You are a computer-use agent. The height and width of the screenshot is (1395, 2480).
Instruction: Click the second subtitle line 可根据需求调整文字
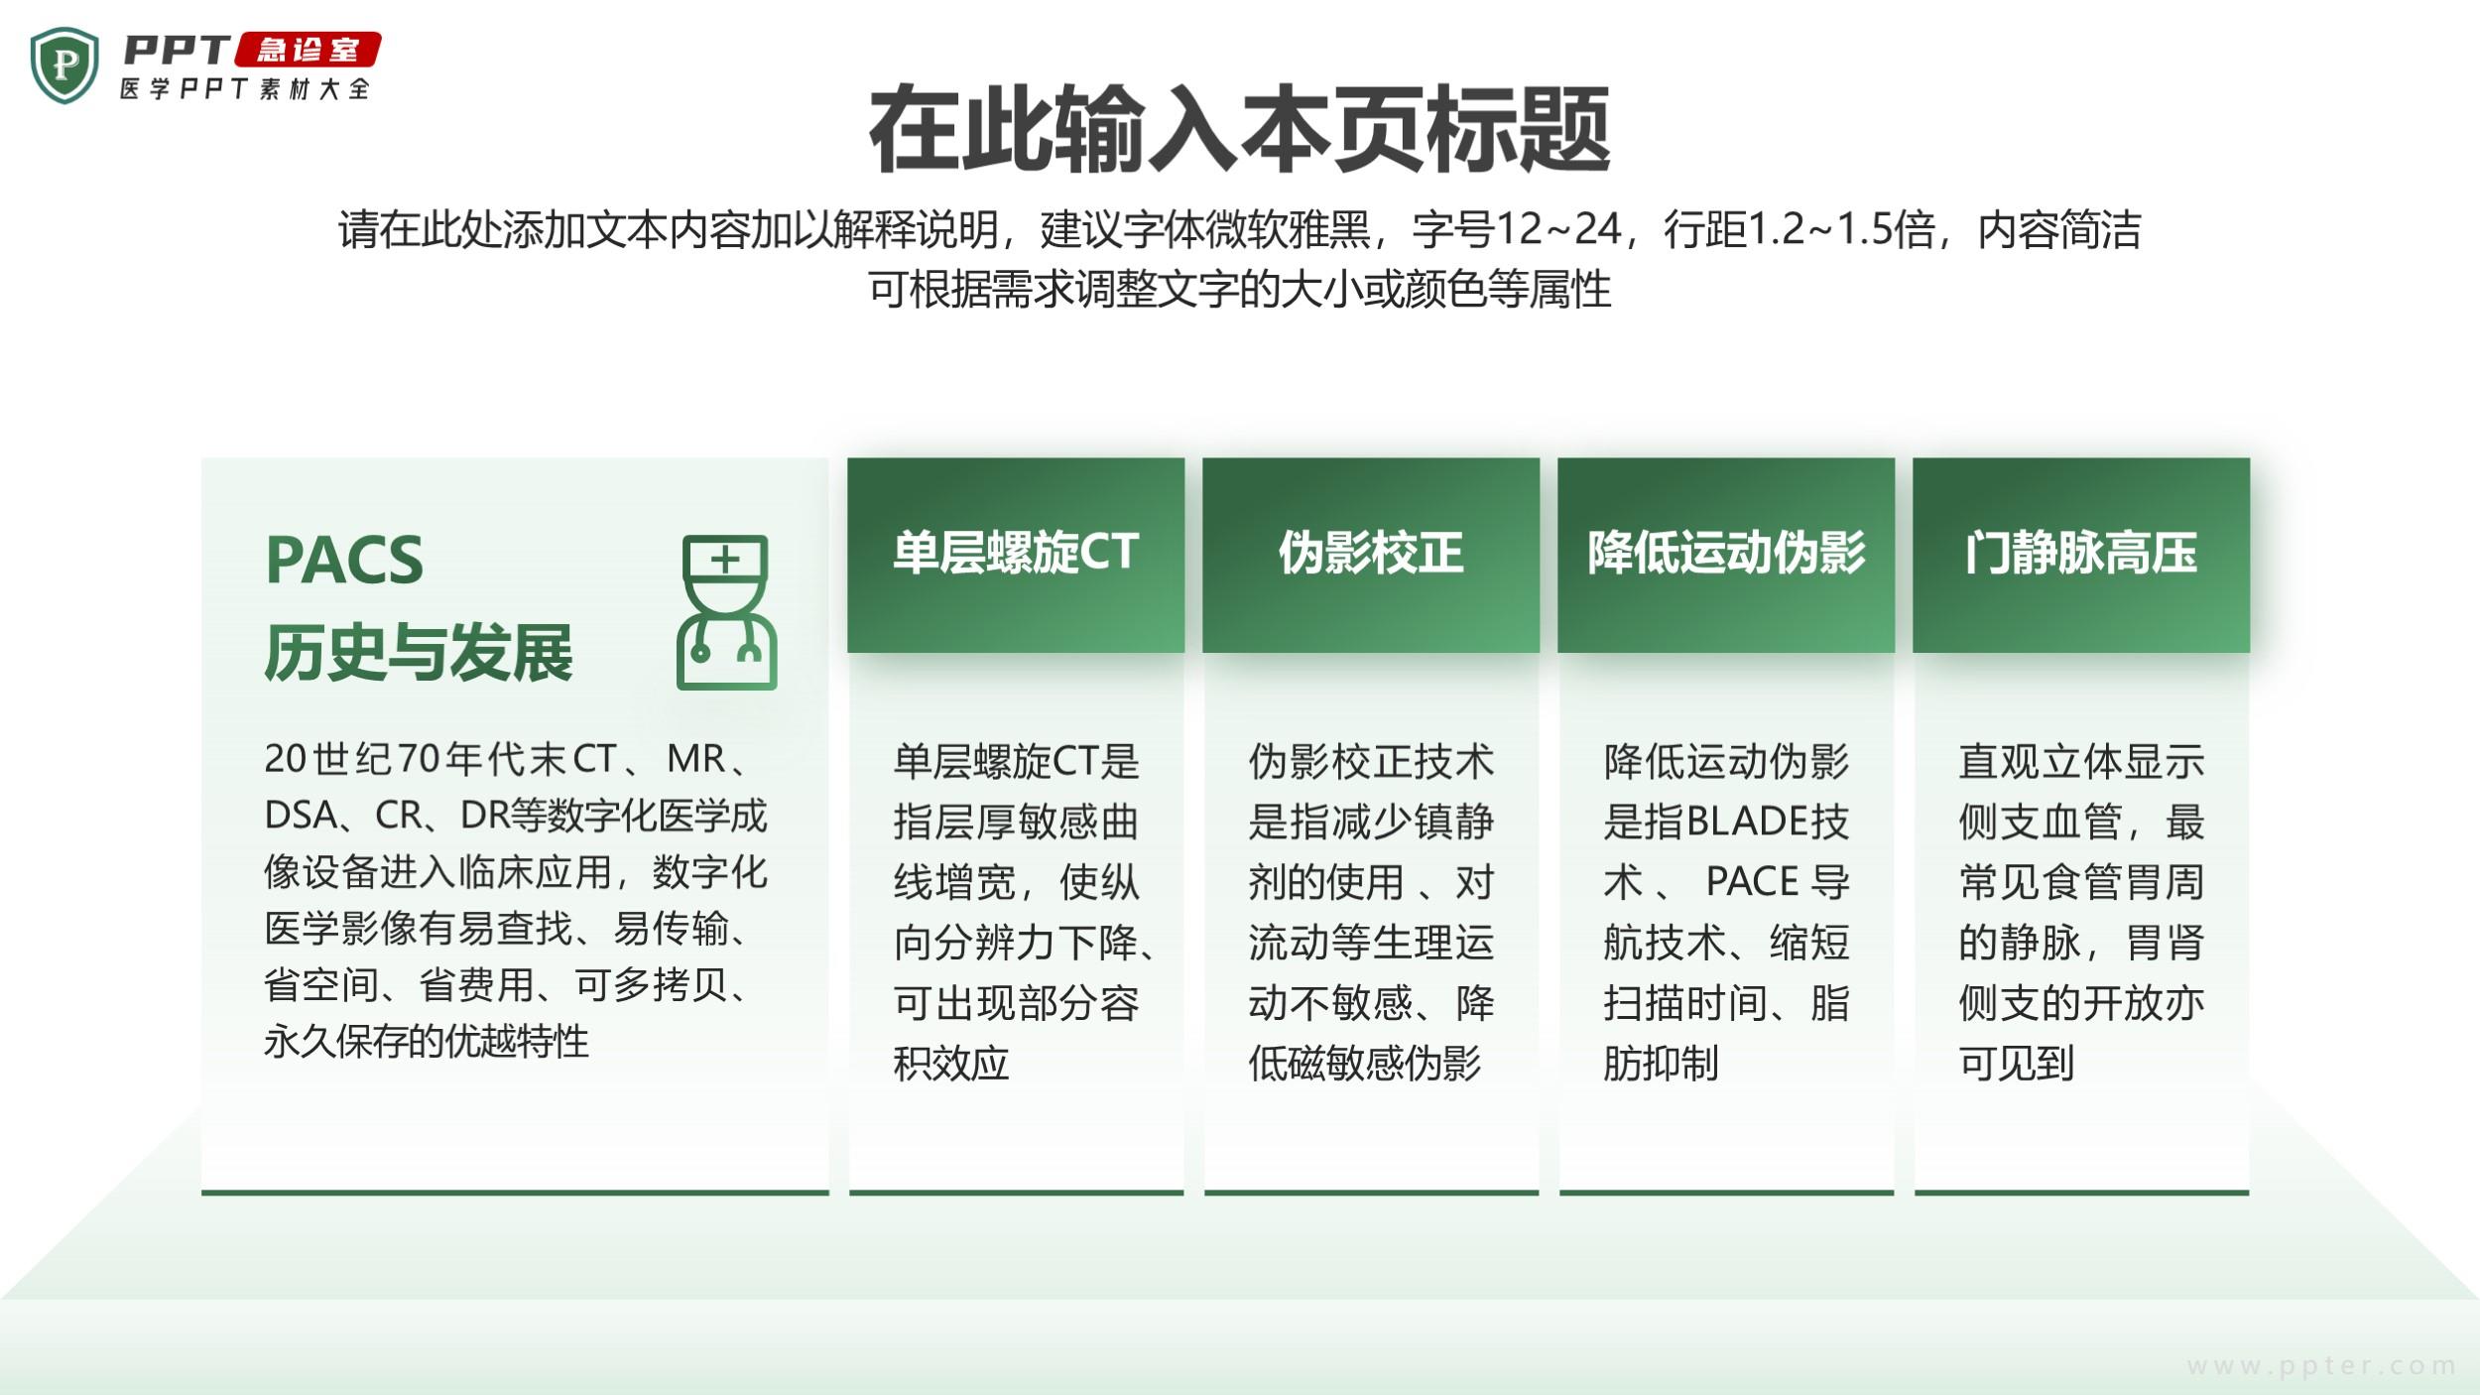coord(1239,290)
